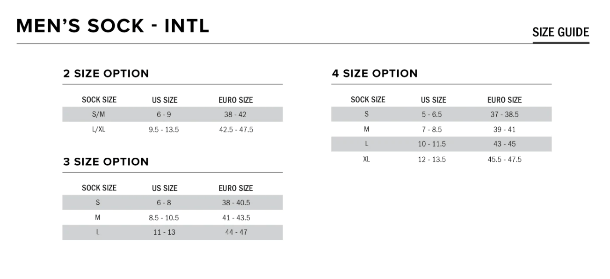
Task: Click the 4 SIZE OPTION heading
Action: (375, 73)
